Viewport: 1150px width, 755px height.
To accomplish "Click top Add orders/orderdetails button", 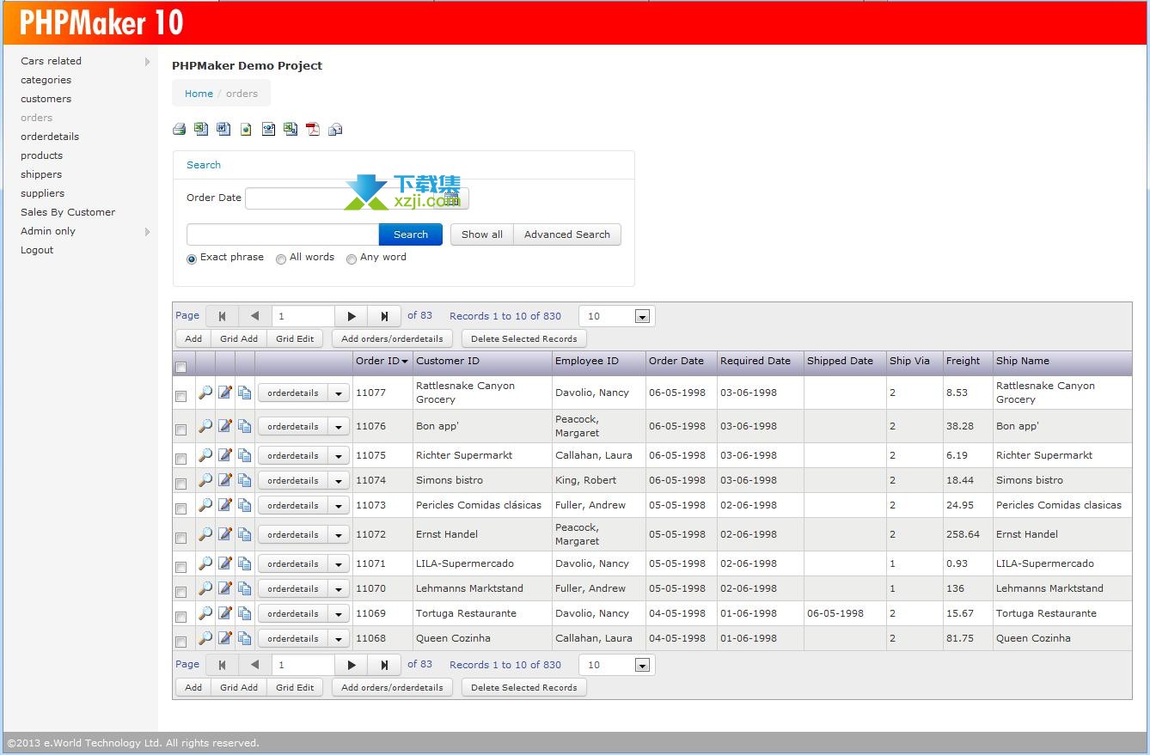I will click(392, 338).
